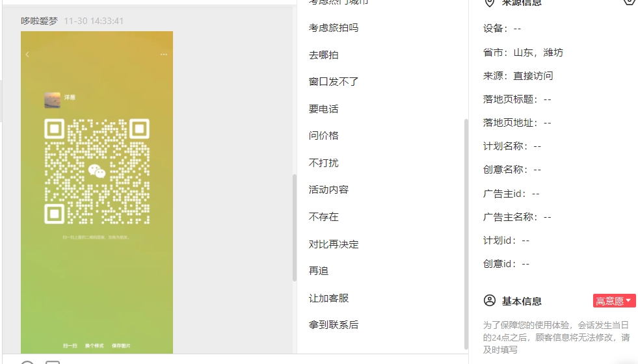Open the 高意愿 intent dropdown

(614, 301)
